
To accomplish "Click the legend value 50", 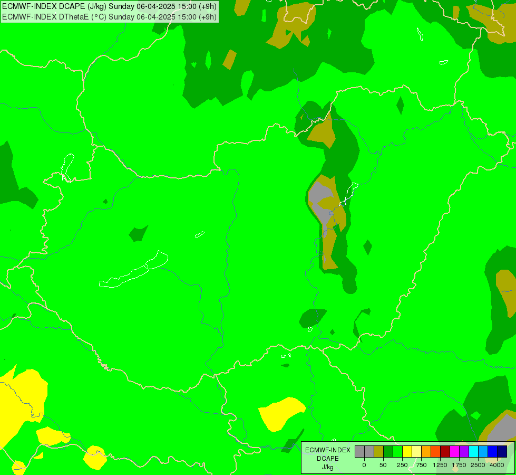I will (383, 465).
